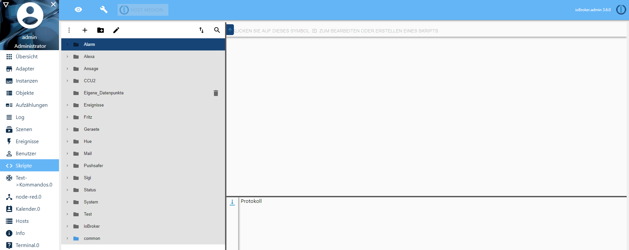Viewport: 629px width, 250px height.
Task: Expand the common folder chevron
Action: click(67, 238)
